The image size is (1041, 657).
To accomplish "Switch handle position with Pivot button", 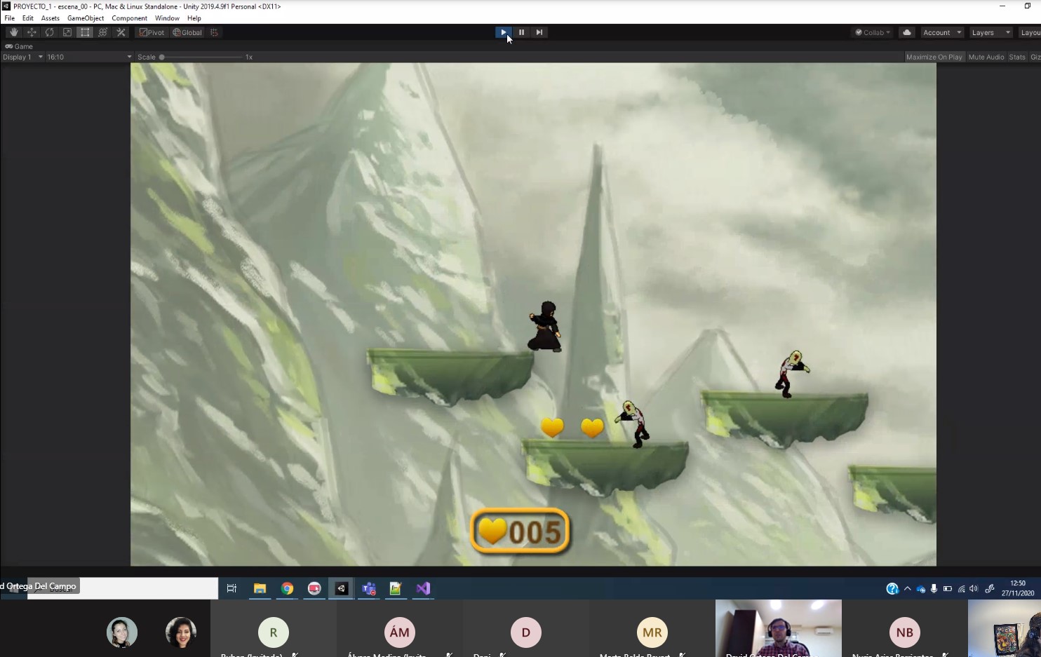I will pyautogui.click(x=152, y=32).
